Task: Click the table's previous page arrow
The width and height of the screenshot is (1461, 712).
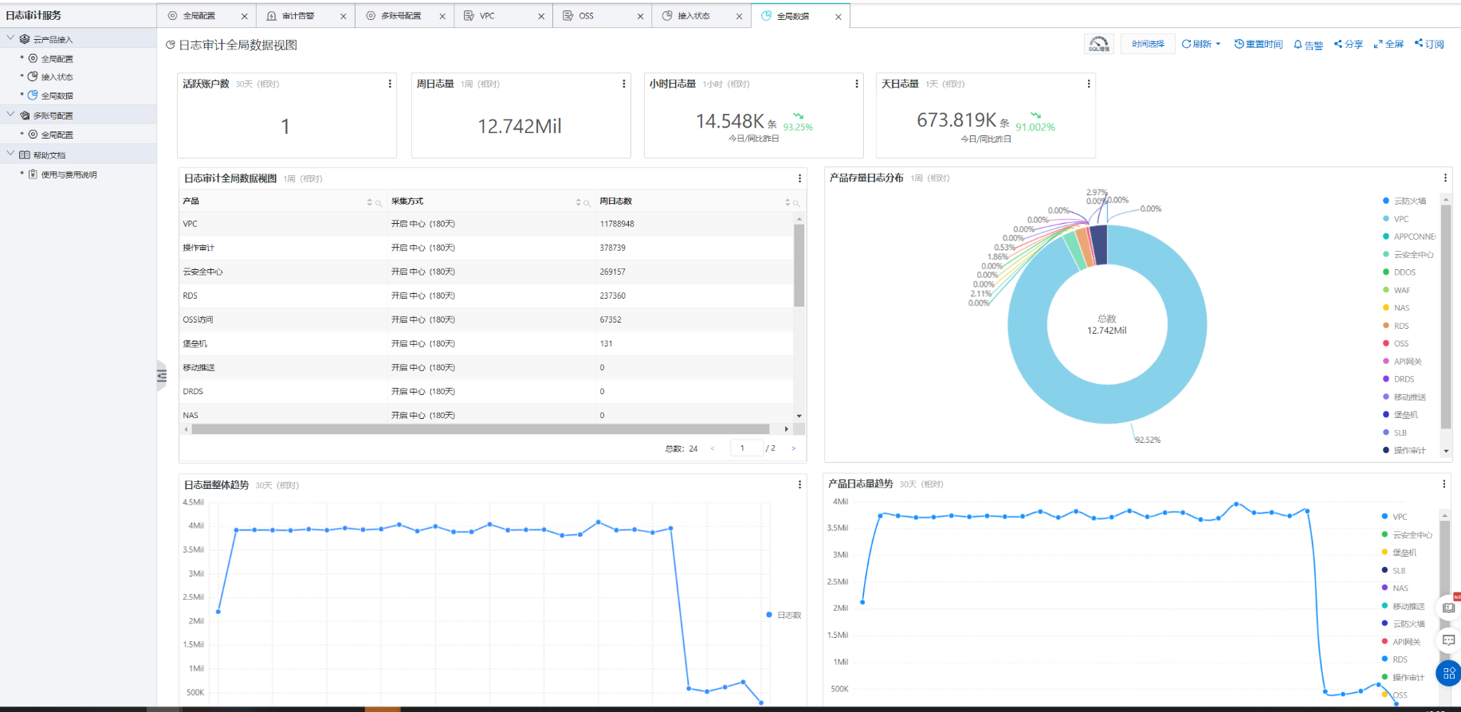Action: point(713,448)
